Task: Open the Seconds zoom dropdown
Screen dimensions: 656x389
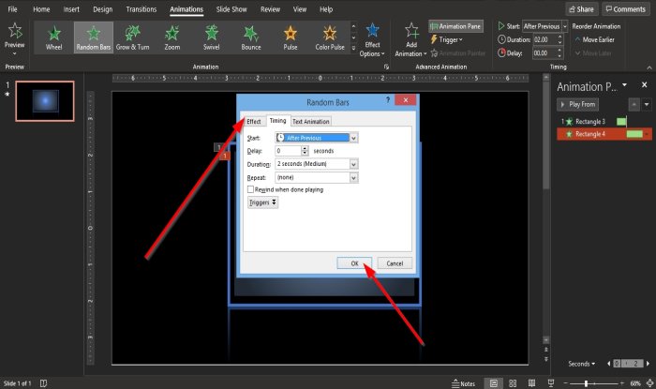Action: coord(582,364)
